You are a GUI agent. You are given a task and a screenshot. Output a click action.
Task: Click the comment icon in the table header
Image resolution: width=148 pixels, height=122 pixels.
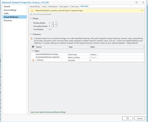click(33, 47)
